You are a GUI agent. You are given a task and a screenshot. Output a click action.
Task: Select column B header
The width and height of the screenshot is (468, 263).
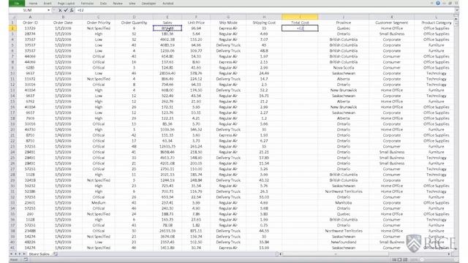coord(63,17)
